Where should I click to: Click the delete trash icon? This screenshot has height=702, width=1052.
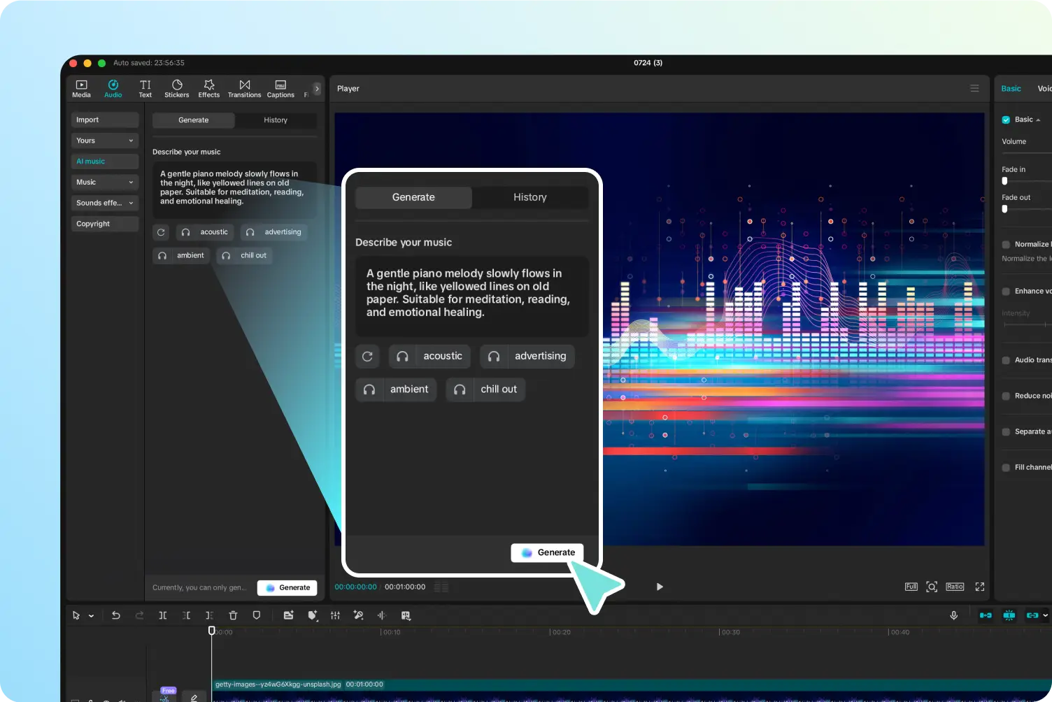pos(233,615)
